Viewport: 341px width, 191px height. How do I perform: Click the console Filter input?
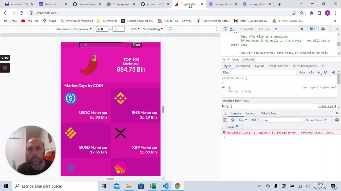point(281,120)
